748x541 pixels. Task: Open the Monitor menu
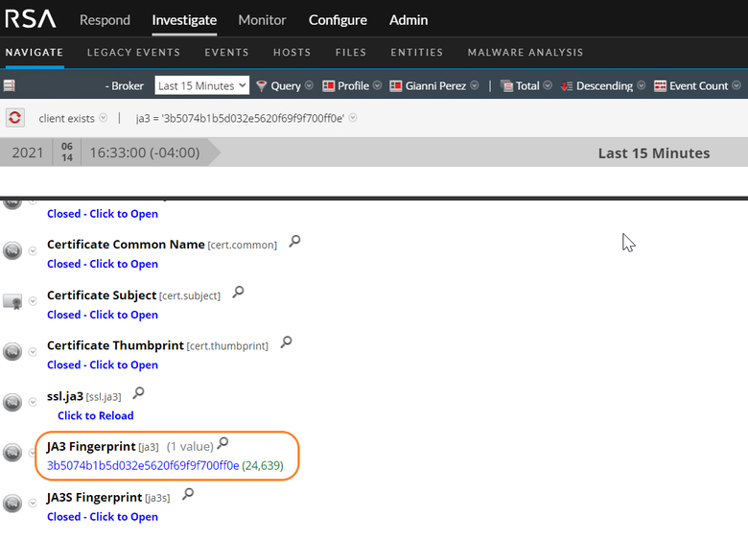[262, 20]
